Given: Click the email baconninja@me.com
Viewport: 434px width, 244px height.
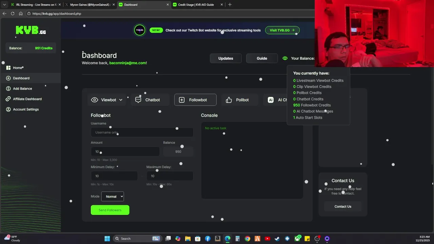Looking at the screenshot, I should pos(128,63).
